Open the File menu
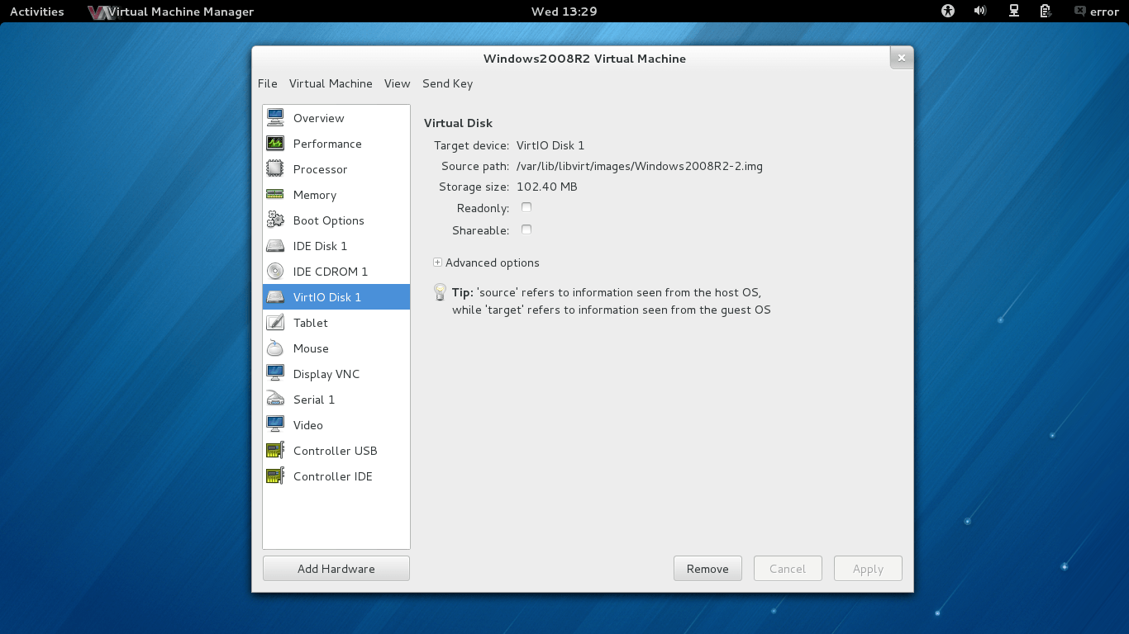The height and width of the screenshot is (634, 1129). pyautogui.click(x=268, y=83)
